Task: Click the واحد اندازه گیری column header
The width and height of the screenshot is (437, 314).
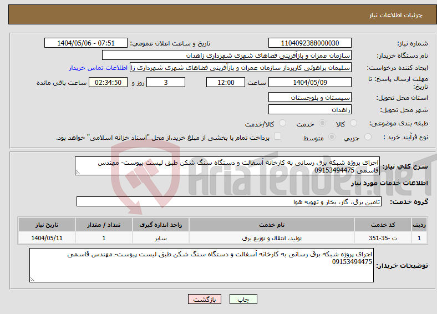Action: tap(161, 225)
